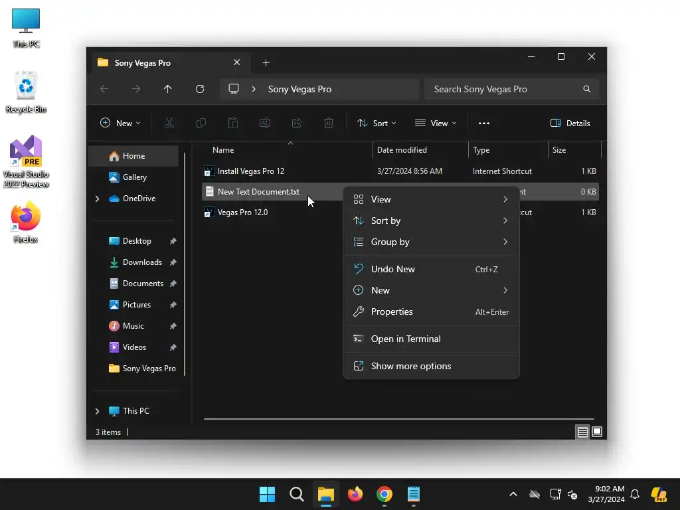Viewport: 680px width, 510px height.
Task: Switch to large thumbnails view icon in status bar
Action: [x=597, y=432]
